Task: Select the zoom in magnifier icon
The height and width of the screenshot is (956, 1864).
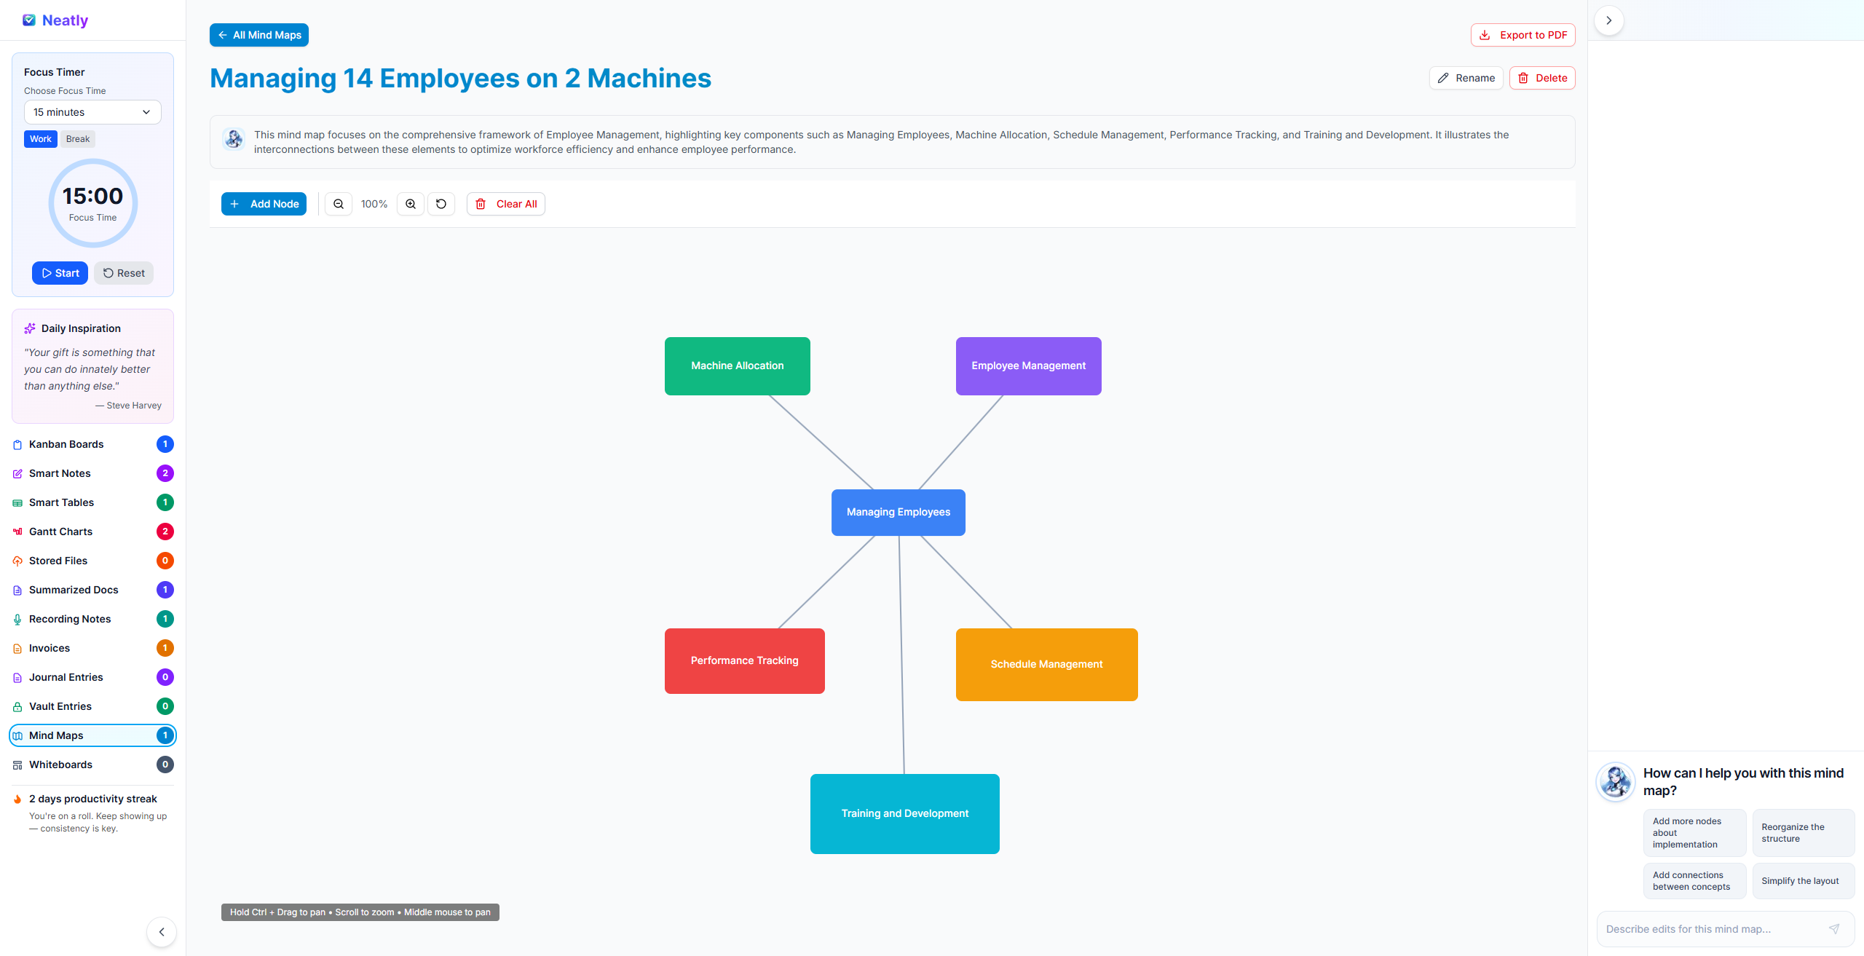Action: coord(410,204)
